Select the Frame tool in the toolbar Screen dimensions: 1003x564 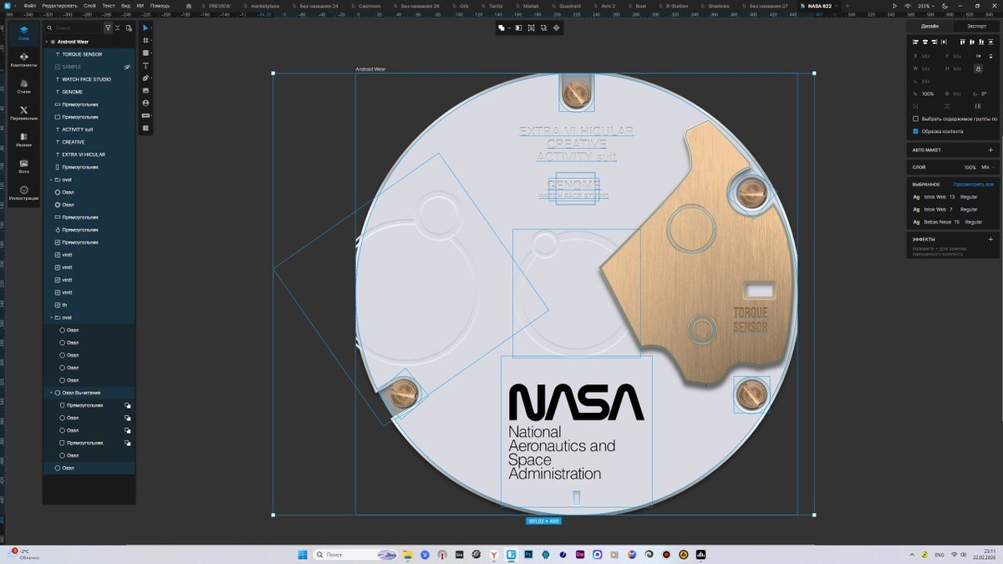(x=146, y=40)
